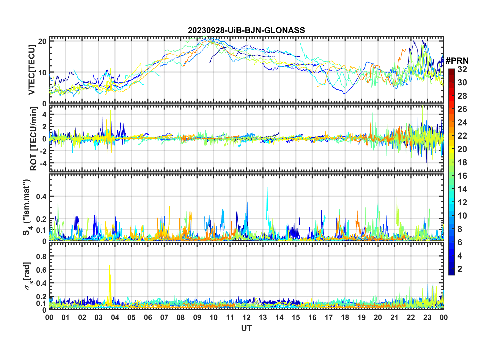This screenshot has height=344, width=493.
Task: Click colorbar tick label 2
Action: coord(460,269)
